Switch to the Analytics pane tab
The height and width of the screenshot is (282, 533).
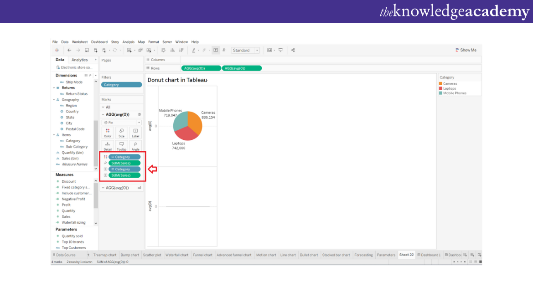(x=79, y=60)
